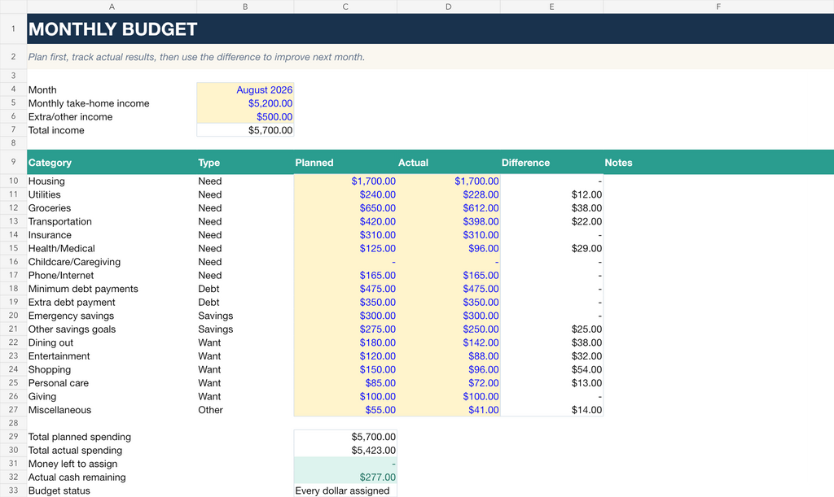
Task: Select Total actual spending $5,423.00 value
Action: (x=345, y=451)
